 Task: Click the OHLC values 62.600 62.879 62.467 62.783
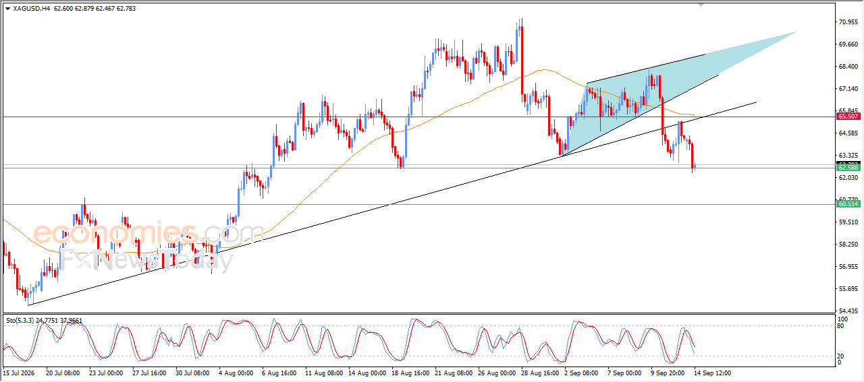point(94,9)
